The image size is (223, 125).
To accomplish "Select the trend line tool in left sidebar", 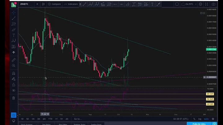I will click(x=14, y=18).
